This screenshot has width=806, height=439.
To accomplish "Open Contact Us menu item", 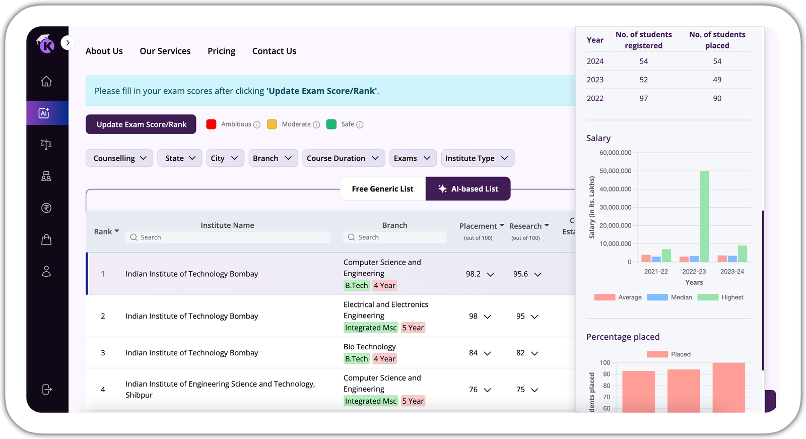I will pos(275,51).
